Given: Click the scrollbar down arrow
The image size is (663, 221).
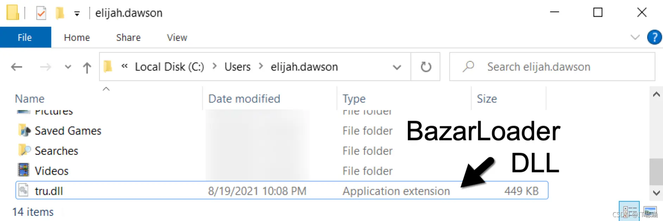Looking at the screenshot, I should coord(656,193).
